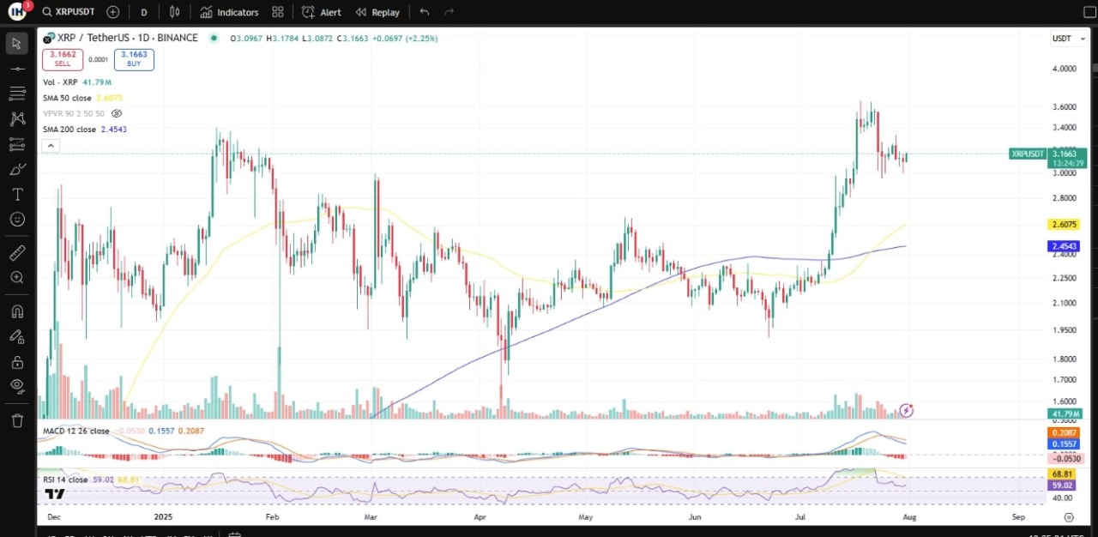
Task: Select the Vol · XRP indicator legend
Action: point(60,82)
